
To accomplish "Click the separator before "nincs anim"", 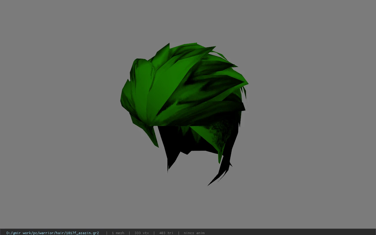I will [179, 233].
